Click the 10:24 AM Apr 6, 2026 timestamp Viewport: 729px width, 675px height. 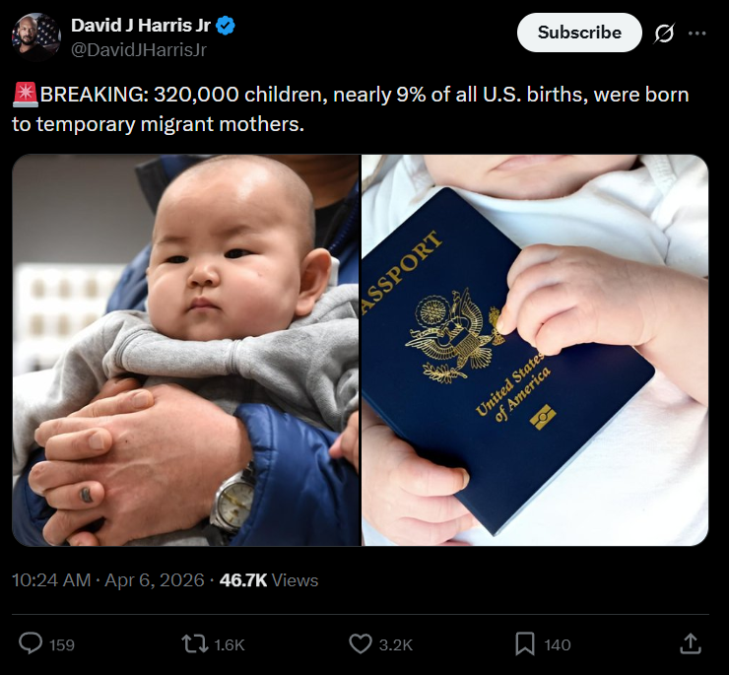click(x=107, y=580)
